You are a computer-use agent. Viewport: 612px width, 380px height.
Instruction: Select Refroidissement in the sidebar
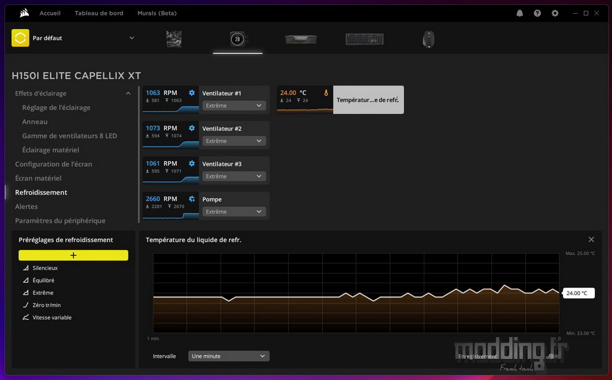(x=41, y=192)
